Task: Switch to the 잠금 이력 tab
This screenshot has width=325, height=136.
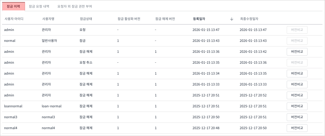Action: coord(13,6)
